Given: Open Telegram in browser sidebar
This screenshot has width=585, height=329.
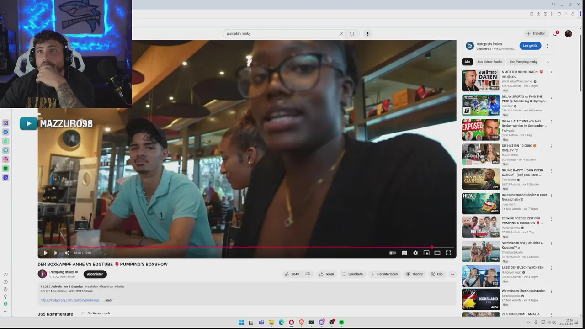Looking at the screenshot, I should (x=5, y=150).
